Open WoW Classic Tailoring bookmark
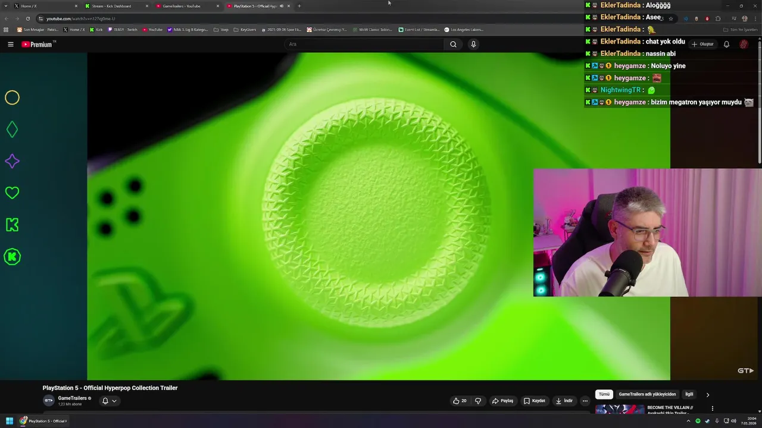The width and height of the screenshot is (762, 428). pyautogui.click(x=372, y=30)
